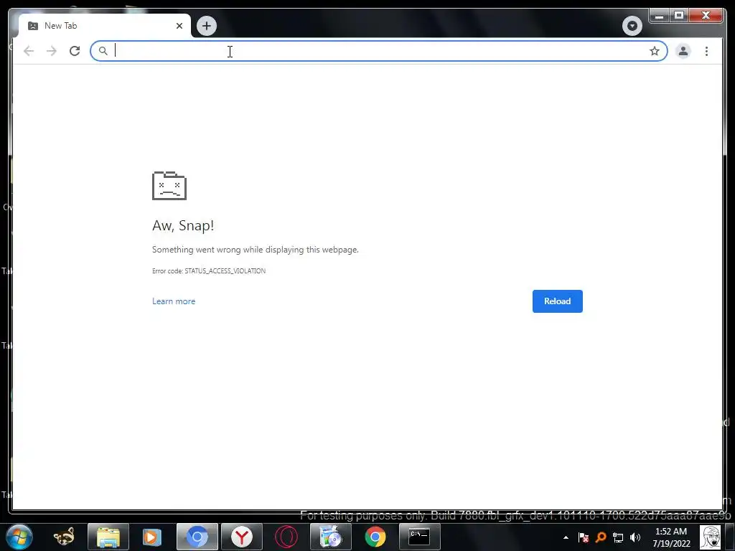Launch Windows Media Player from taskbar
The height and width of the screenshot is (551, 735).
point(152,537)
